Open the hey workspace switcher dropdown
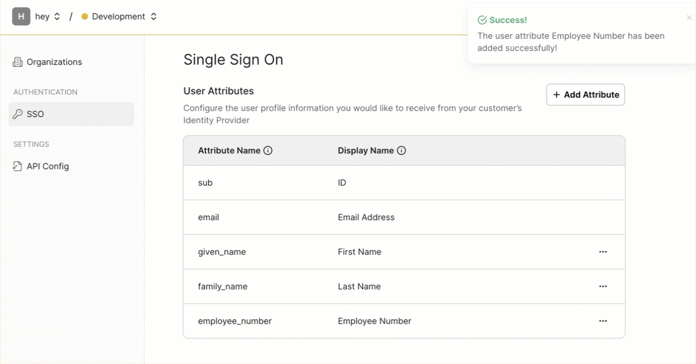Image resolution: width=696 pixels, height=364 pixels. [47, 16]
